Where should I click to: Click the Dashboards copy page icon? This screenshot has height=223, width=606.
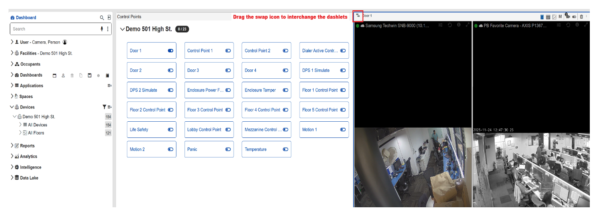click(x=81, y=75)
